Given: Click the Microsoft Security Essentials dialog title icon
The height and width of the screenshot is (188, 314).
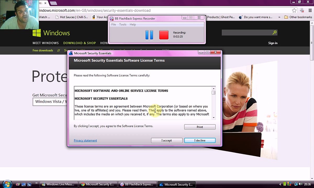Looking at the screenshot, I should point(71,53).
